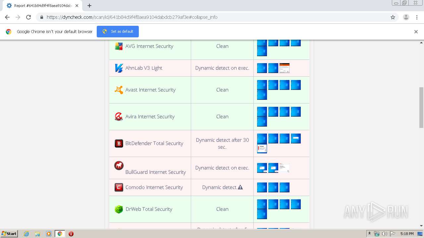Viewport: 424px width, 238px height.
Task: Open BullGuard's third screenshot thumbnail with white report
Action: tap(285, 168)
